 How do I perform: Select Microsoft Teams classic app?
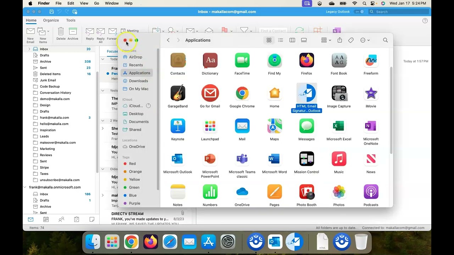pos(242,159)
